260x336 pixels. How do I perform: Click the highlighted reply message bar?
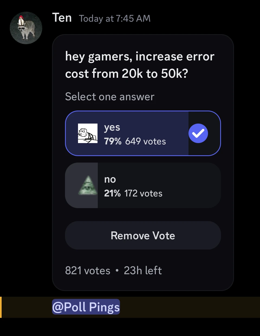(x=130, y=307)
